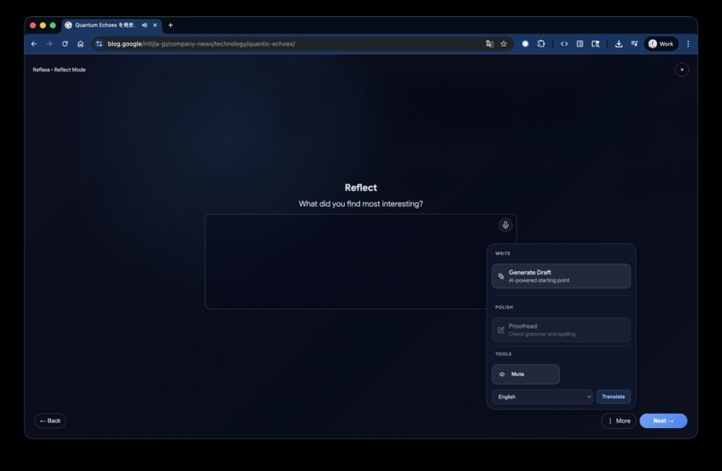Go to the Next step
The image size is (722, 471).
point(663,421)
